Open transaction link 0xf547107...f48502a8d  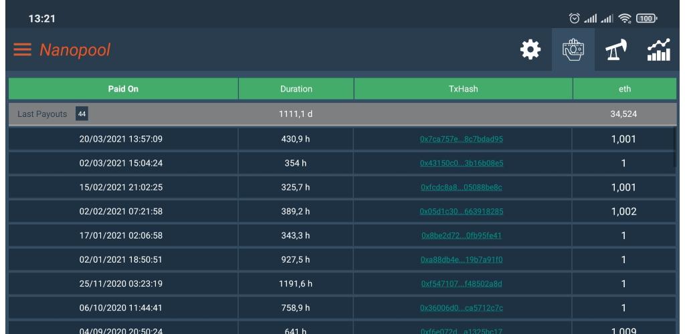point(462,284)
